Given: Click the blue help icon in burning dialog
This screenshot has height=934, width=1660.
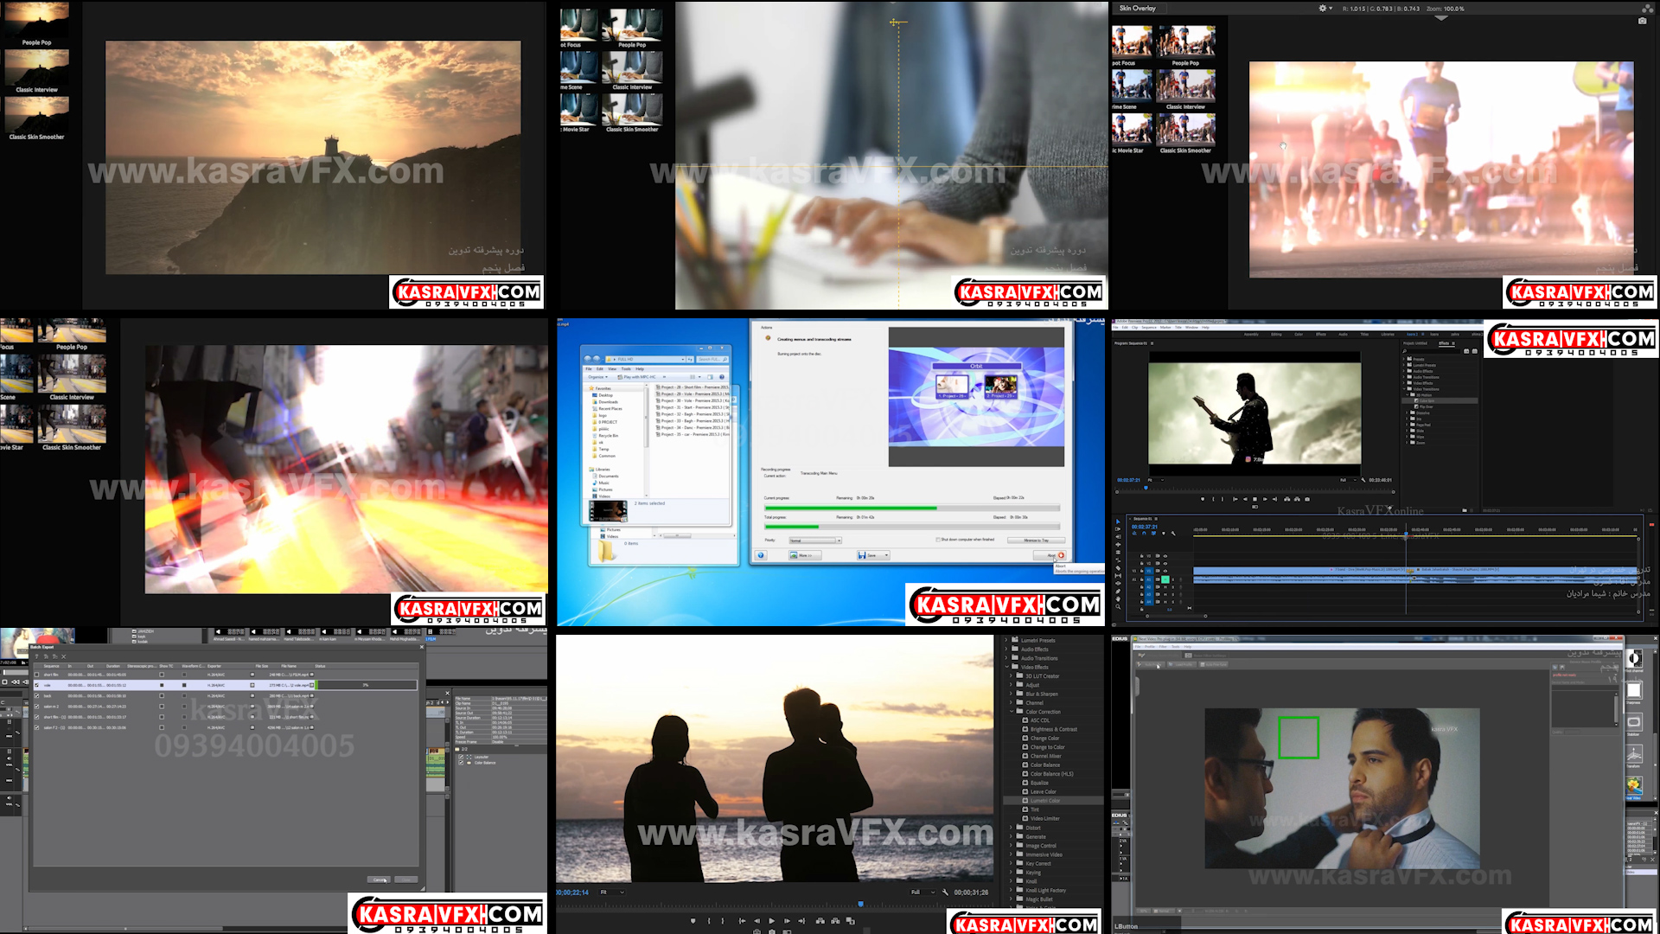Looking at the screenshot, I should point(761,555).
